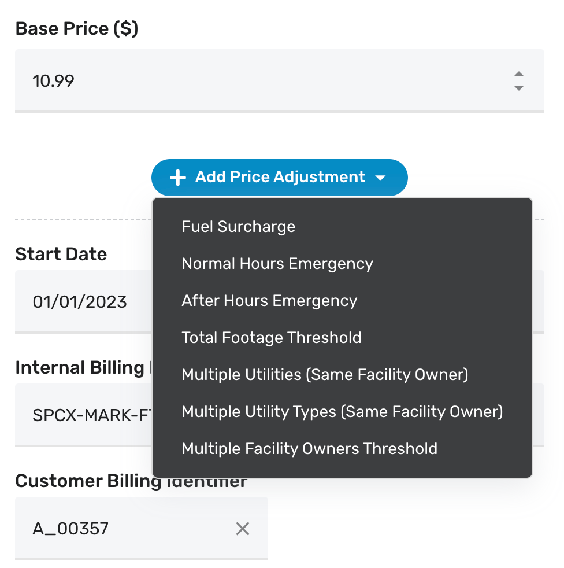Pick Multiple Facility Owners Threshold
Image resolution: width=564 pixels, height=568 pixels.
(309, 449)
